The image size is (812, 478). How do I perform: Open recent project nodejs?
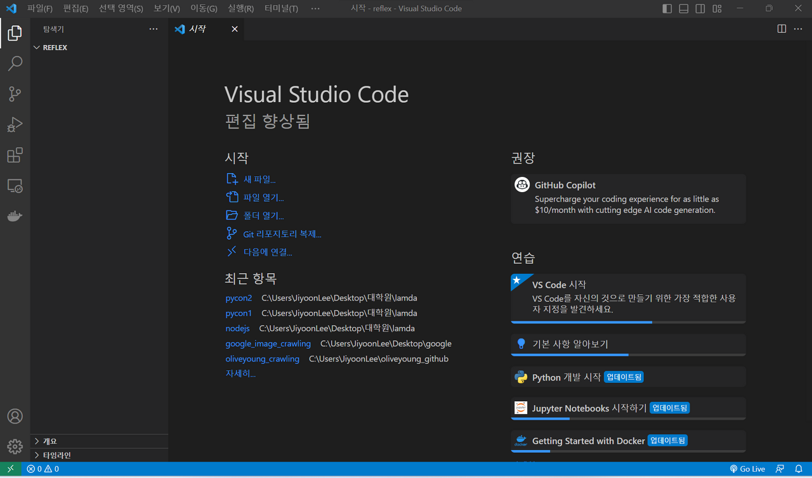[237, 328]
